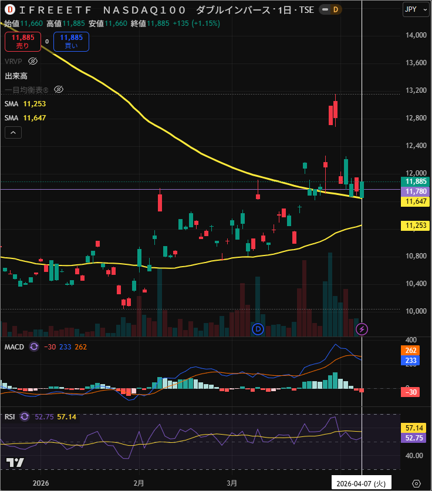Select the SMA 11,647 indicator legend
Screen dimensions: 432x491
coord(25,117)
